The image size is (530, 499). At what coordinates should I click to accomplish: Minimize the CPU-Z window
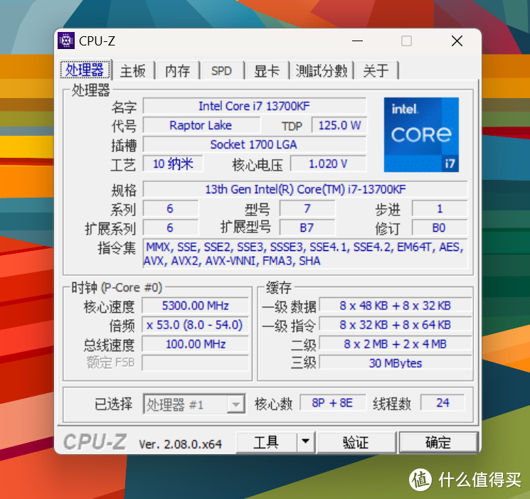click(x=357, y=41)
